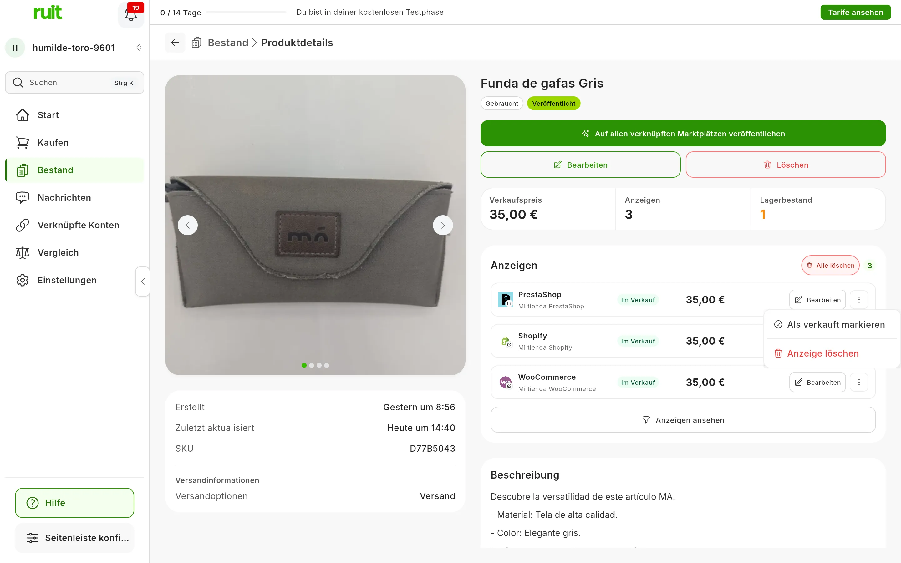Select the SKU value D77B5043

[432, 448]
